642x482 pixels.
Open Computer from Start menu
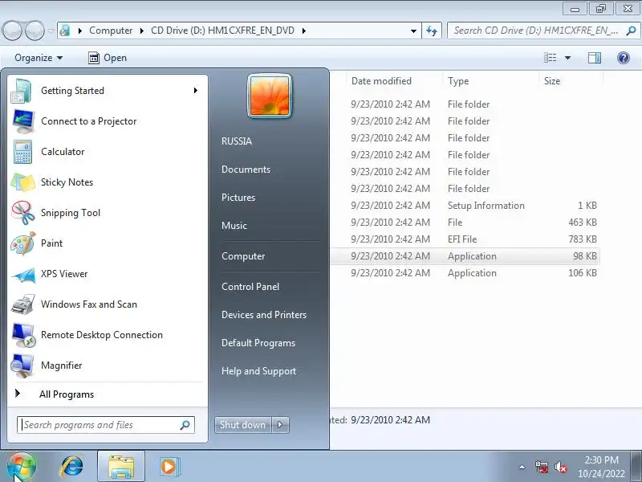(243, 256)
